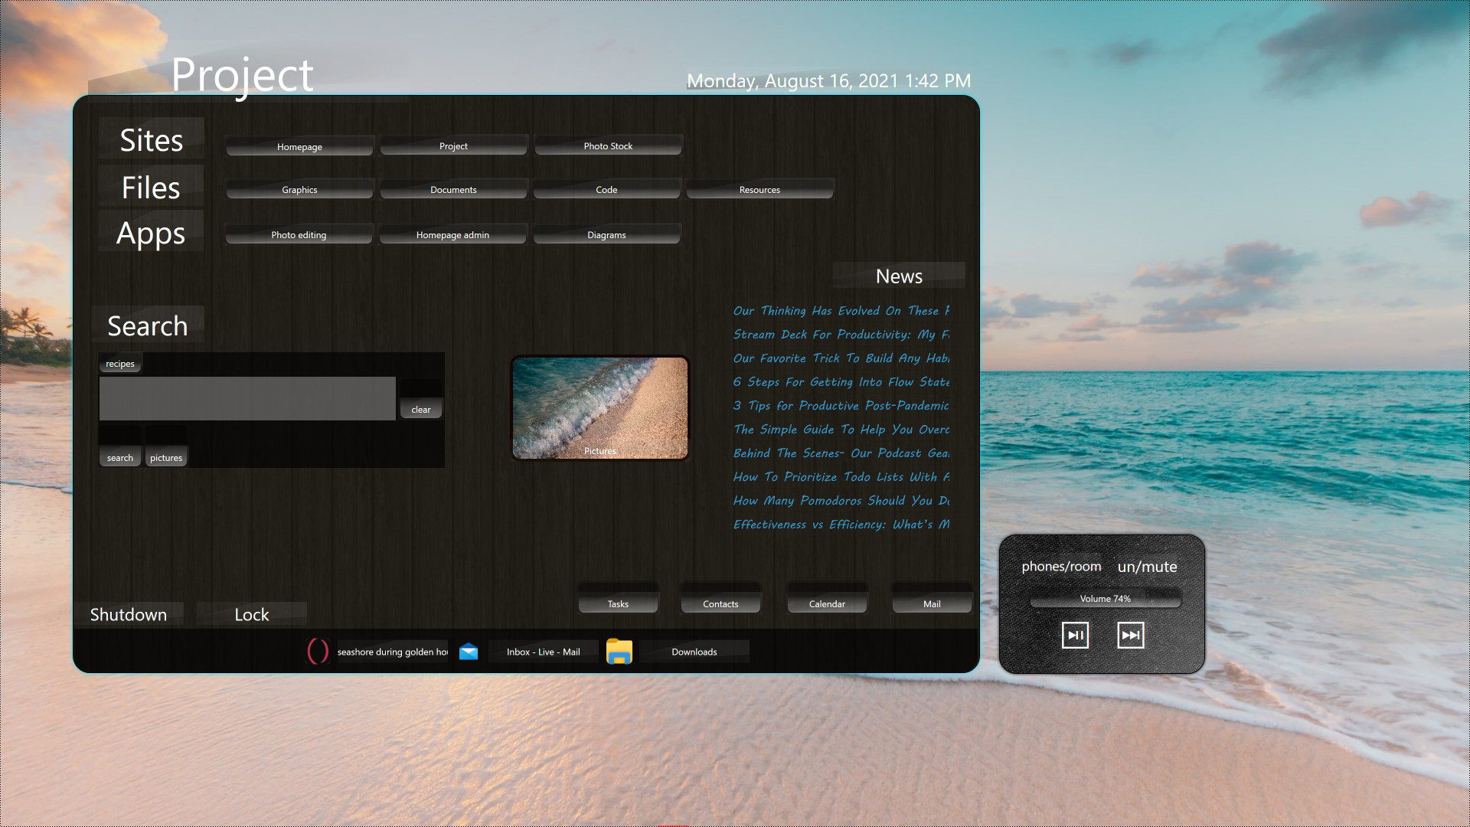The image size is (1470, 827).
Task: Click inside the search text field
Action: point(247,397)
